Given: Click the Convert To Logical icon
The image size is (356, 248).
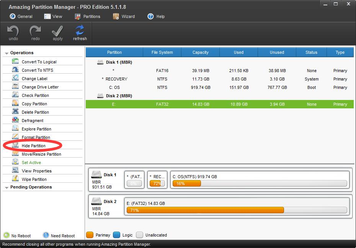Looking at the screenshot, I should [x=15, y=61].
